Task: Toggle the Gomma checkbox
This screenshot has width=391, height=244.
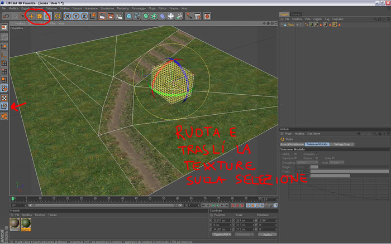Action: (317, 158)
